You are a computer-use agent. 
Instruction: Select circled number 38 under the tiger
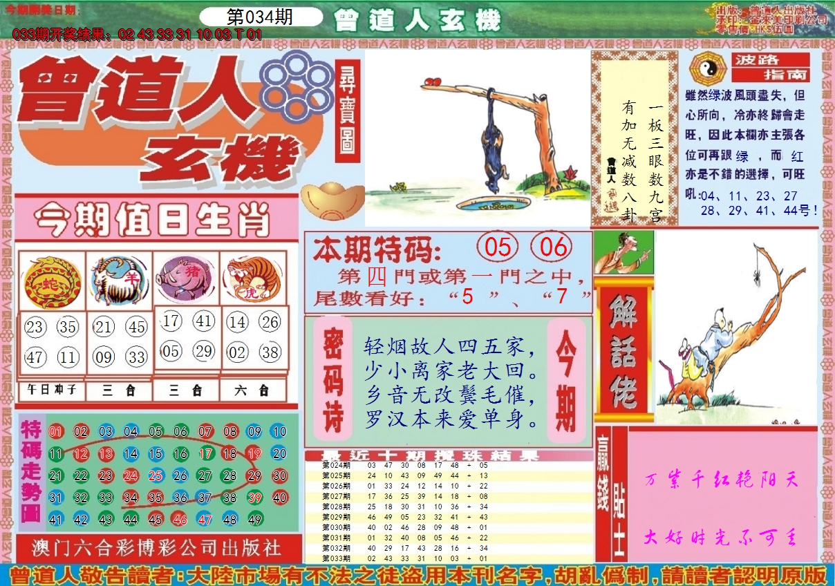point(270,352)
